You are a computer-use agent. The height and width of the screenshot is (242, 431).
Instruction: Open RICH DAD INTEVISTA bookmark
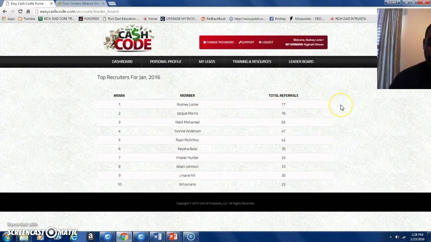(x=348, y=19)
